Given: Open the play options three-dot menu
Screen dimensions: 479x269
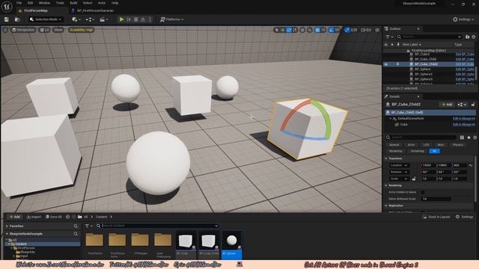Looking at the screenshot, I should (150, 19).
